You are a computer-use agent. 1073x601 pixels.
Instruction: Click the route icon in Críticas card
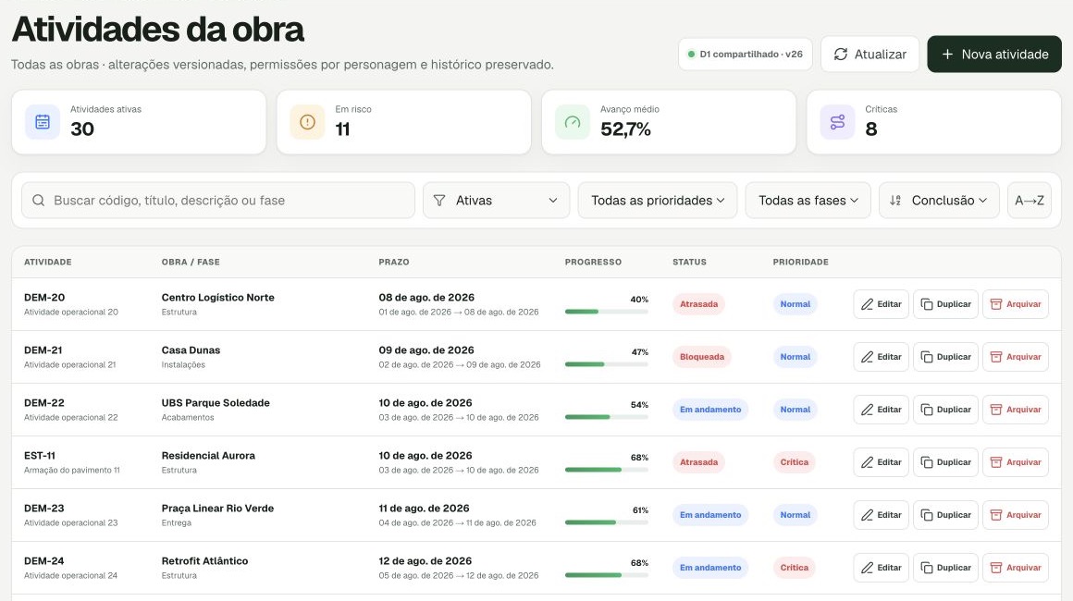click(x=838, y=122)
